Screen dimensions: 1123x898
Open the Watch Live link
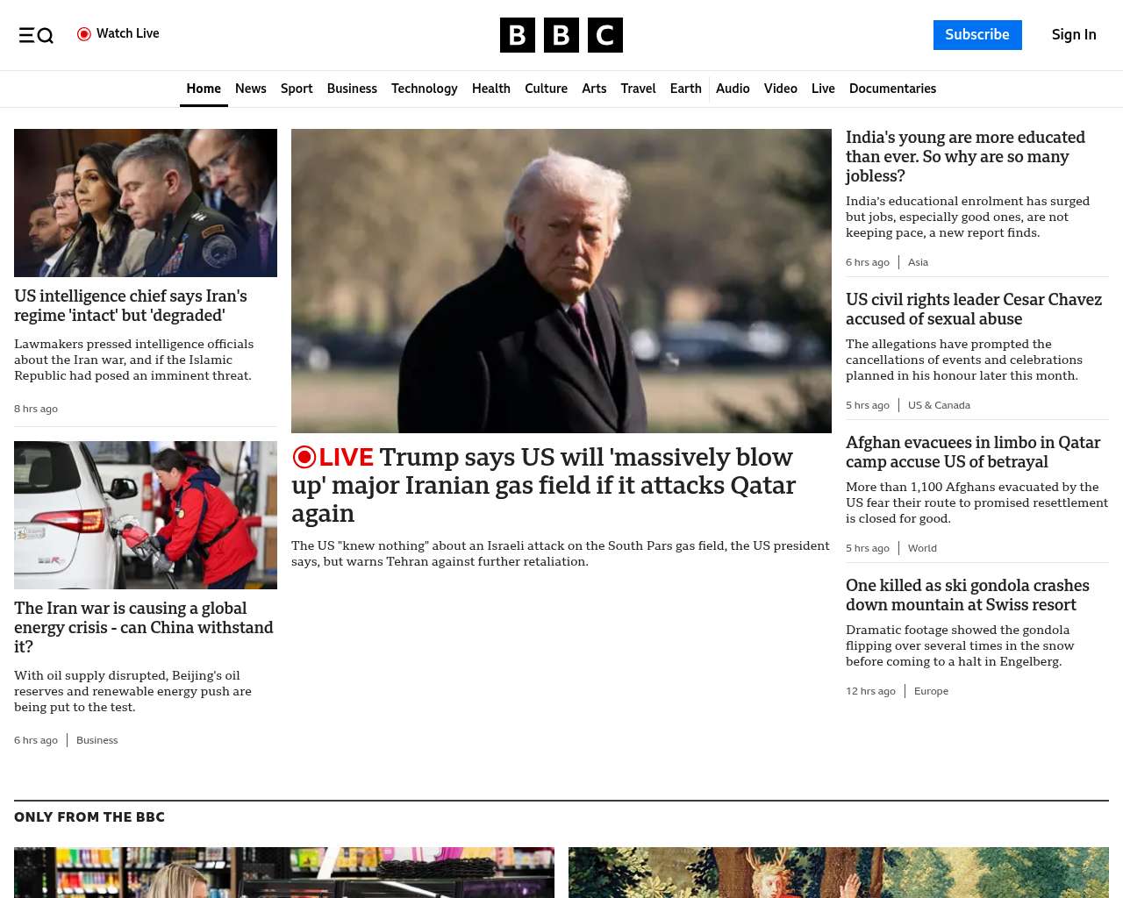118,34
